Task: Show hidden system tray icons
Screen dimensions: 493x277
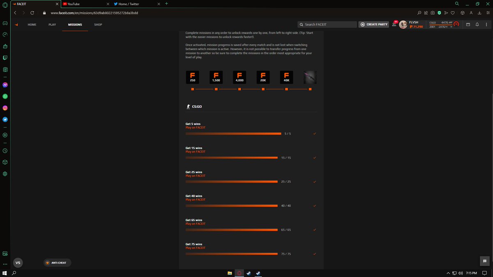Action: pyautogui.click(x=448, y=273)
